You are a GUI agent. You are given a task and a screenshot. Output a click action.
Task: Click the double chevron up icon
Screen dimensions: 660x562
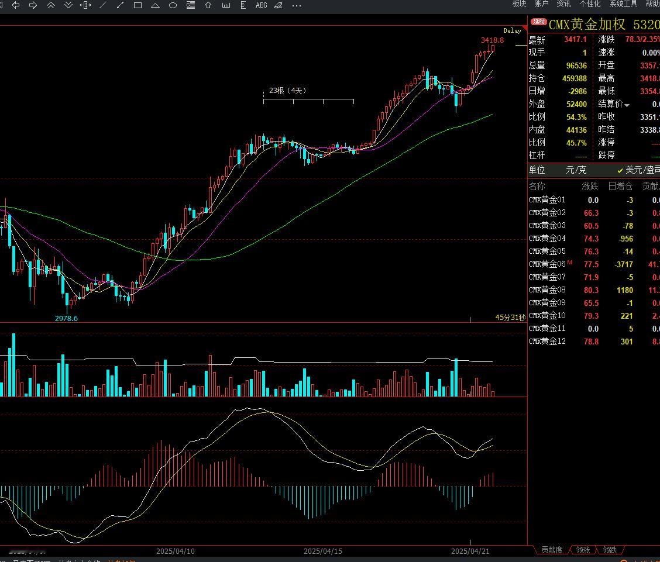(x=50, y=5)
